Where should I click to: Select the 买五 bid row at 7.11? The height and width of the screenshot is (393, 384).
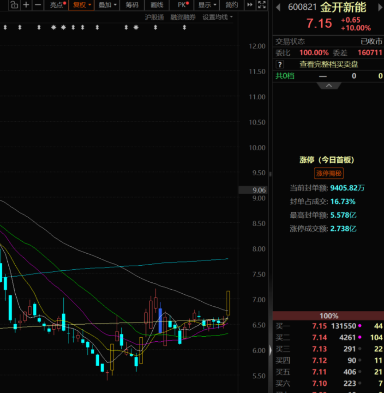tap(328, 372)
